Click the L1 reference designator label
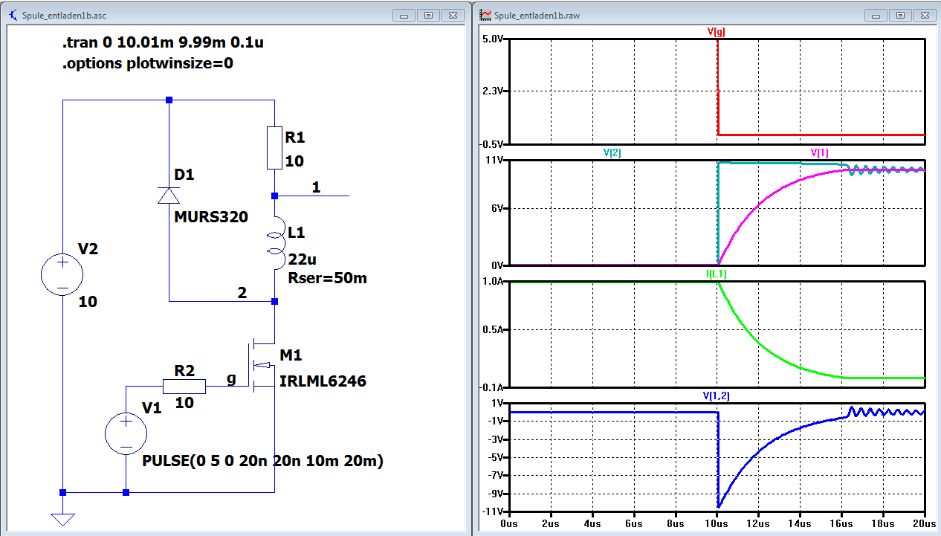 (296, 233)
